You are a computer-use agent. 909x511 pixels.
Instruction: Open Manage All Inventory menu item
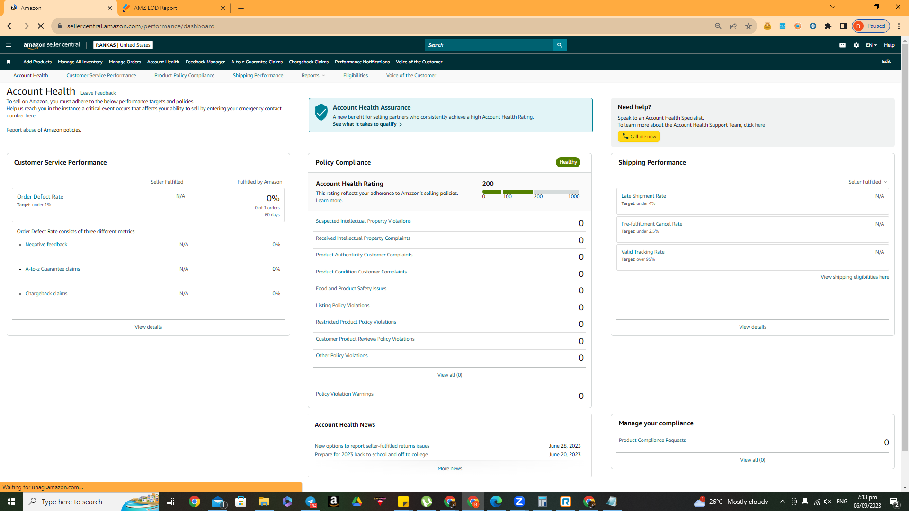tap(80, 62)
